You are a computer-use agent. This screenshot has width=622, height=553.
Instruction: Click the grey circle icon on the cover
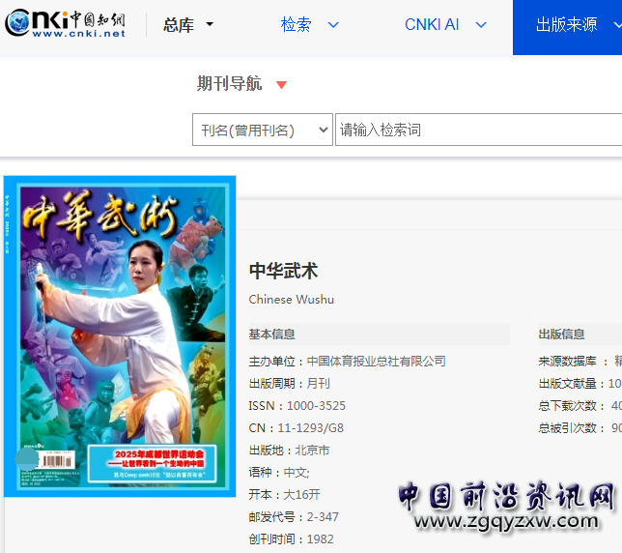[27, 459]
